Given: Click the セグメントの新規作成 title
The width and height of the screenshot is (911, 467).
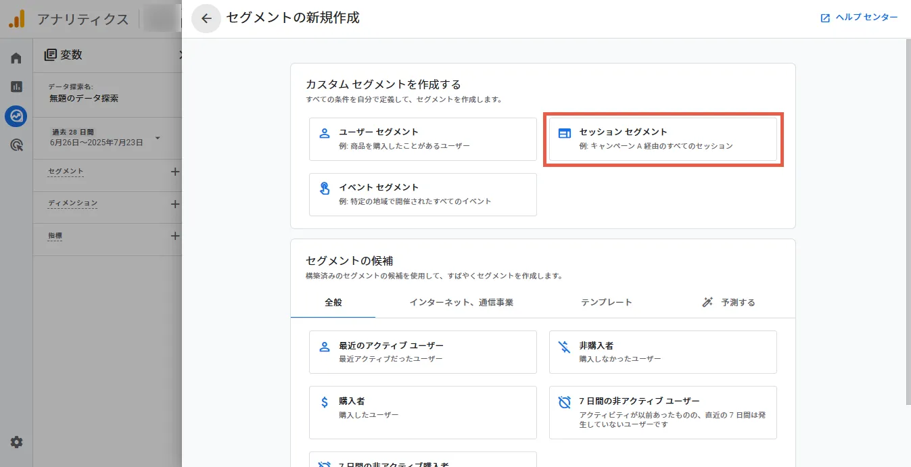Looking at the screenshot, I should 293,18.
